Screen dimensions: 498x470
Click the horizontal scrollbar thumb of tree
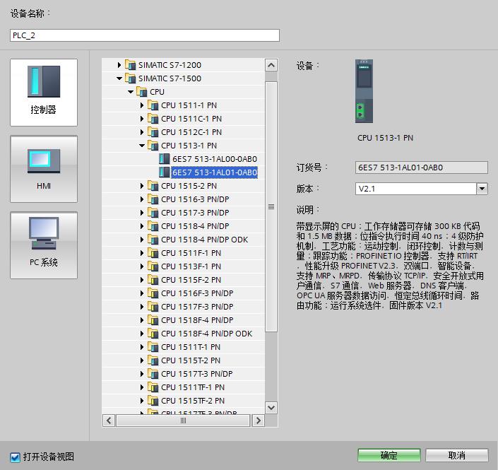pyautogui.click(x=183, y=421)
